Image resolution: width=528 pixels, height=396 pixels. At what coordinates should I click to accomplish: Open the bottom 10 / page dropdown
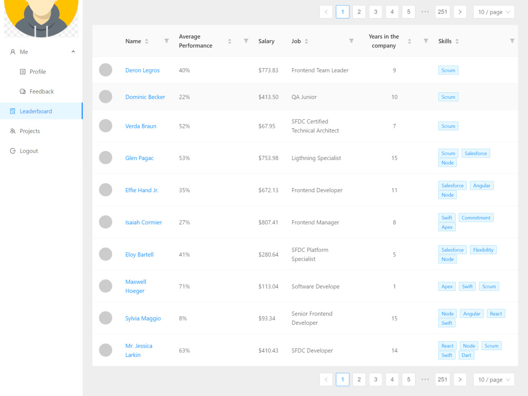[x=494, y=379]
